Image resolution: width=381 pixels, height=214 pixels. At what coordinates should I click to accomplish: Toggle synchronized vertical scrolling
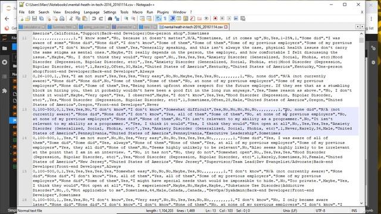(x=142, y=18)
